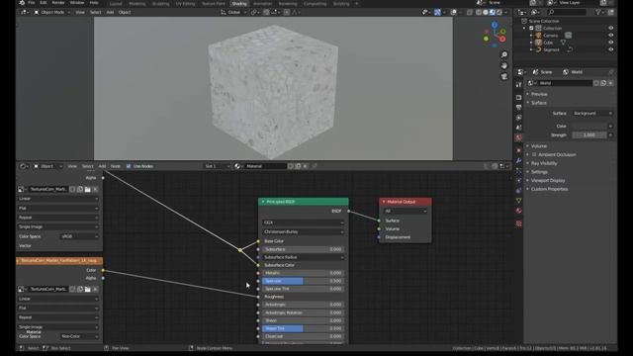Screen dimensions: 633x356
Task: Click open image folder icon in upper texture node
Action: [x=88, y=189]
